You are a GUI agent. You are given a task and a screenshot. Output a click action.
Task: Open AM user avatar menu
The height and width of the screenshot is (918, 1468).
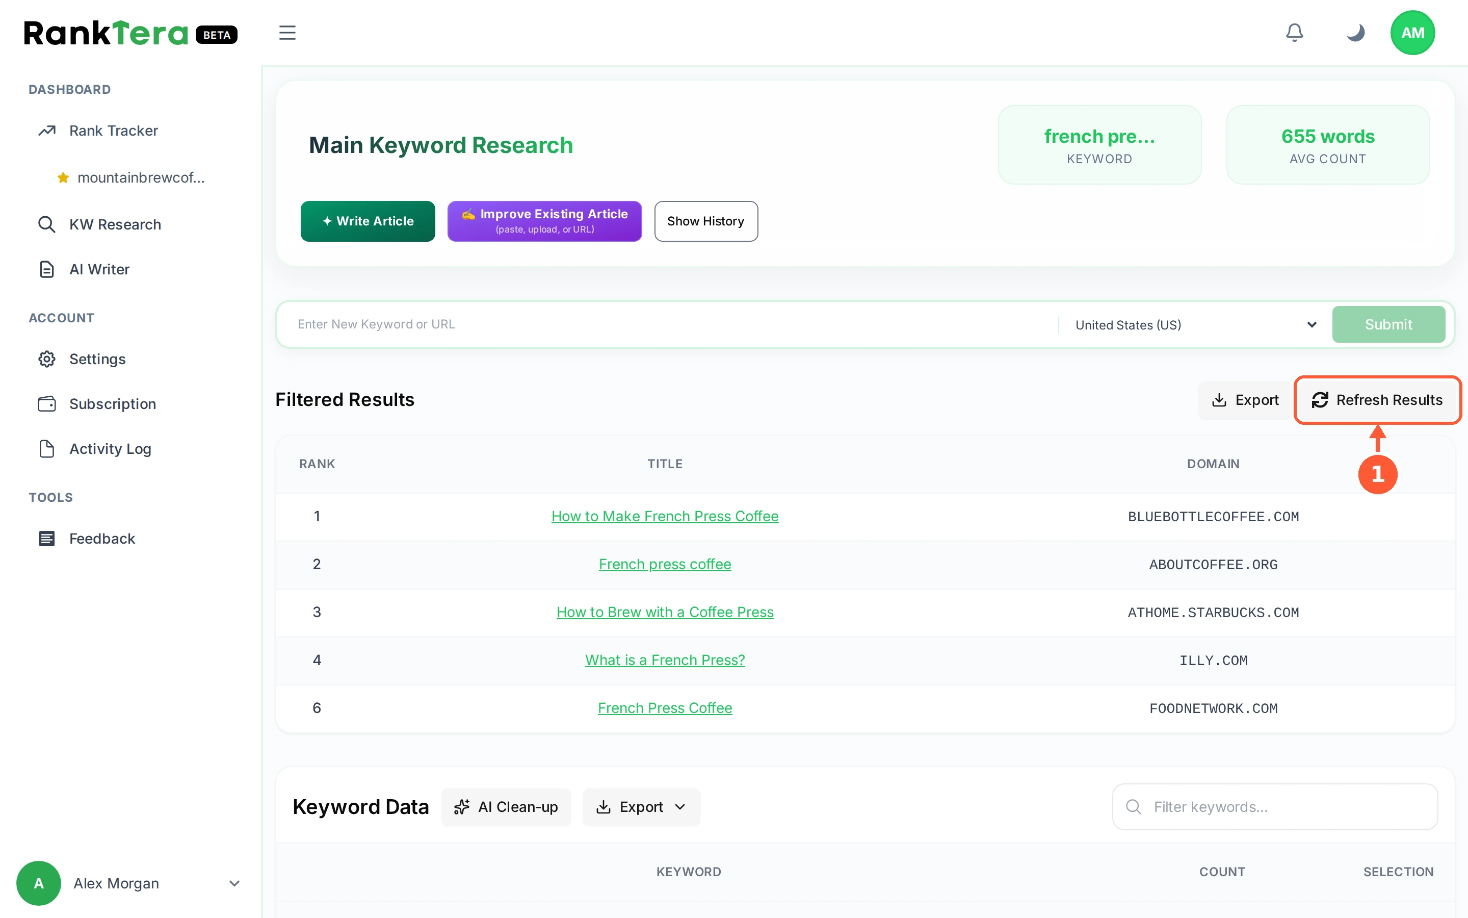[1412, 33]
